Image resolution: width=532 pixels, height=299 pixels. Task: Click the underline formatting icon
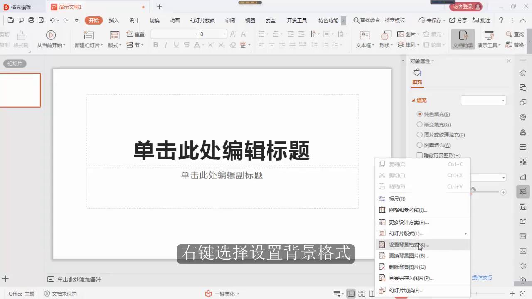[175, 45]
